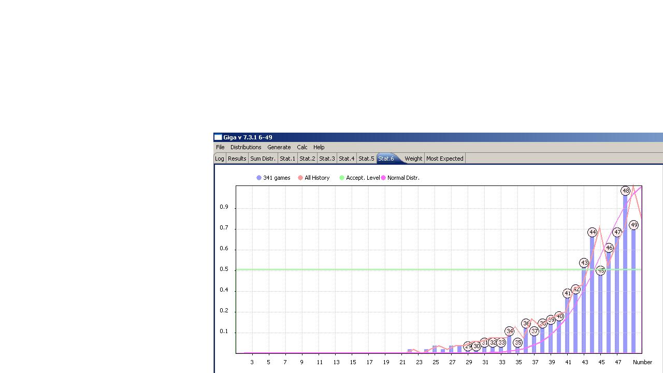Viewport: 663px width, 373px height.
Task: Click the Giga application title bar icon
Action: (x=218, y=137)
